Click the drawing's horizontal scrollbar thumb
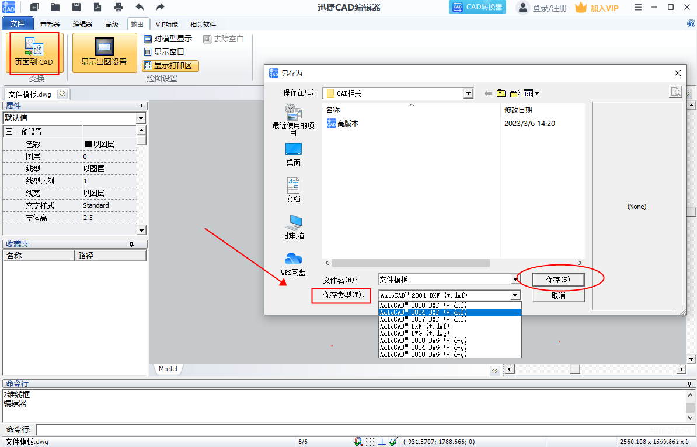 575,369
